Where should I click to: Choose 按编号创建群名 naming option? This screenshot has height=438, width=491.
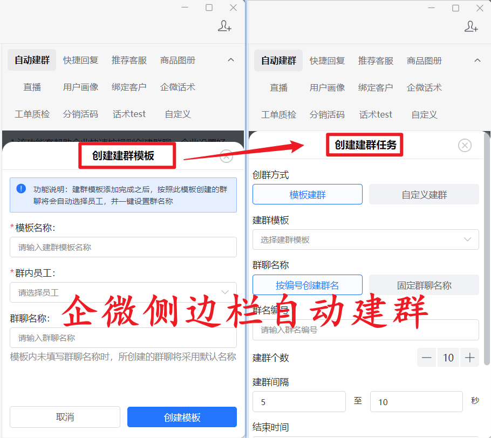coord(308,285)
